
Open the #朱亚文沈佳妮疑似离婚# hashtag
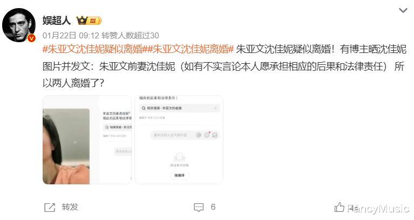coord(95,49)
